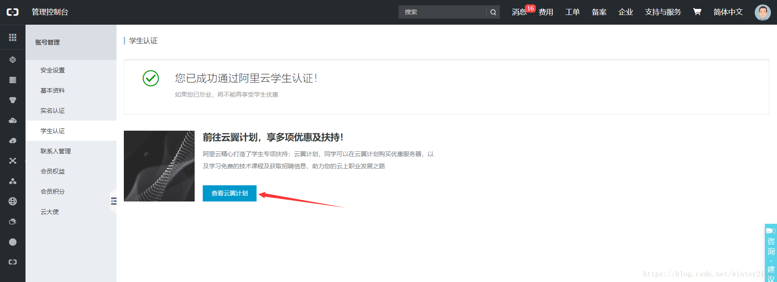Click the 云翼计划 promo thumbnail image
The image size is (777, 282).
[x=159, y=166]
